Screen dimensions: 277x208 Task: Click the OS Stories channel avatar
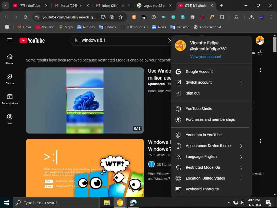(151, 164)
